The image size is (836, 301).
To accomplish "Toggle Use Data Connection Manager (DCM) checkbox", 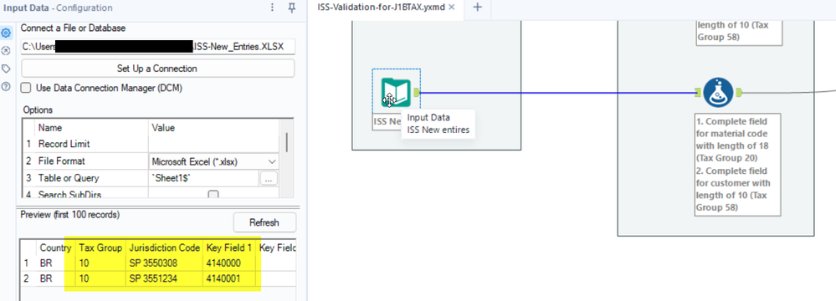I will (25, 88).
